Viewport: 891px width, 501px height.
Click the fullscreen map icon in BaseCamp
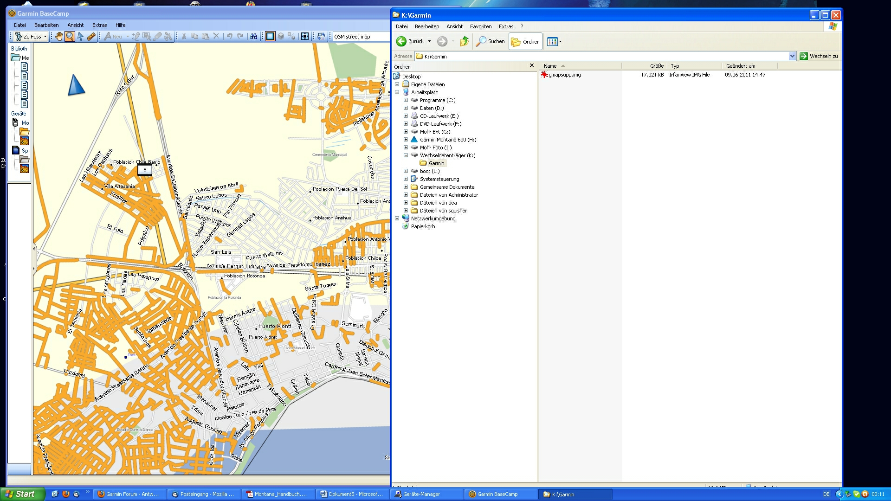[x=305, y=37]
